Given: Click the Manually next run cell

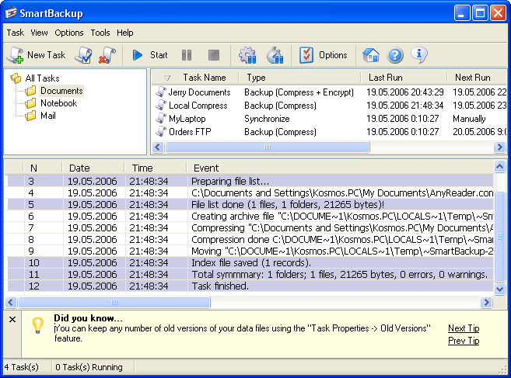Looking at the screenshot, I should 469,119.
